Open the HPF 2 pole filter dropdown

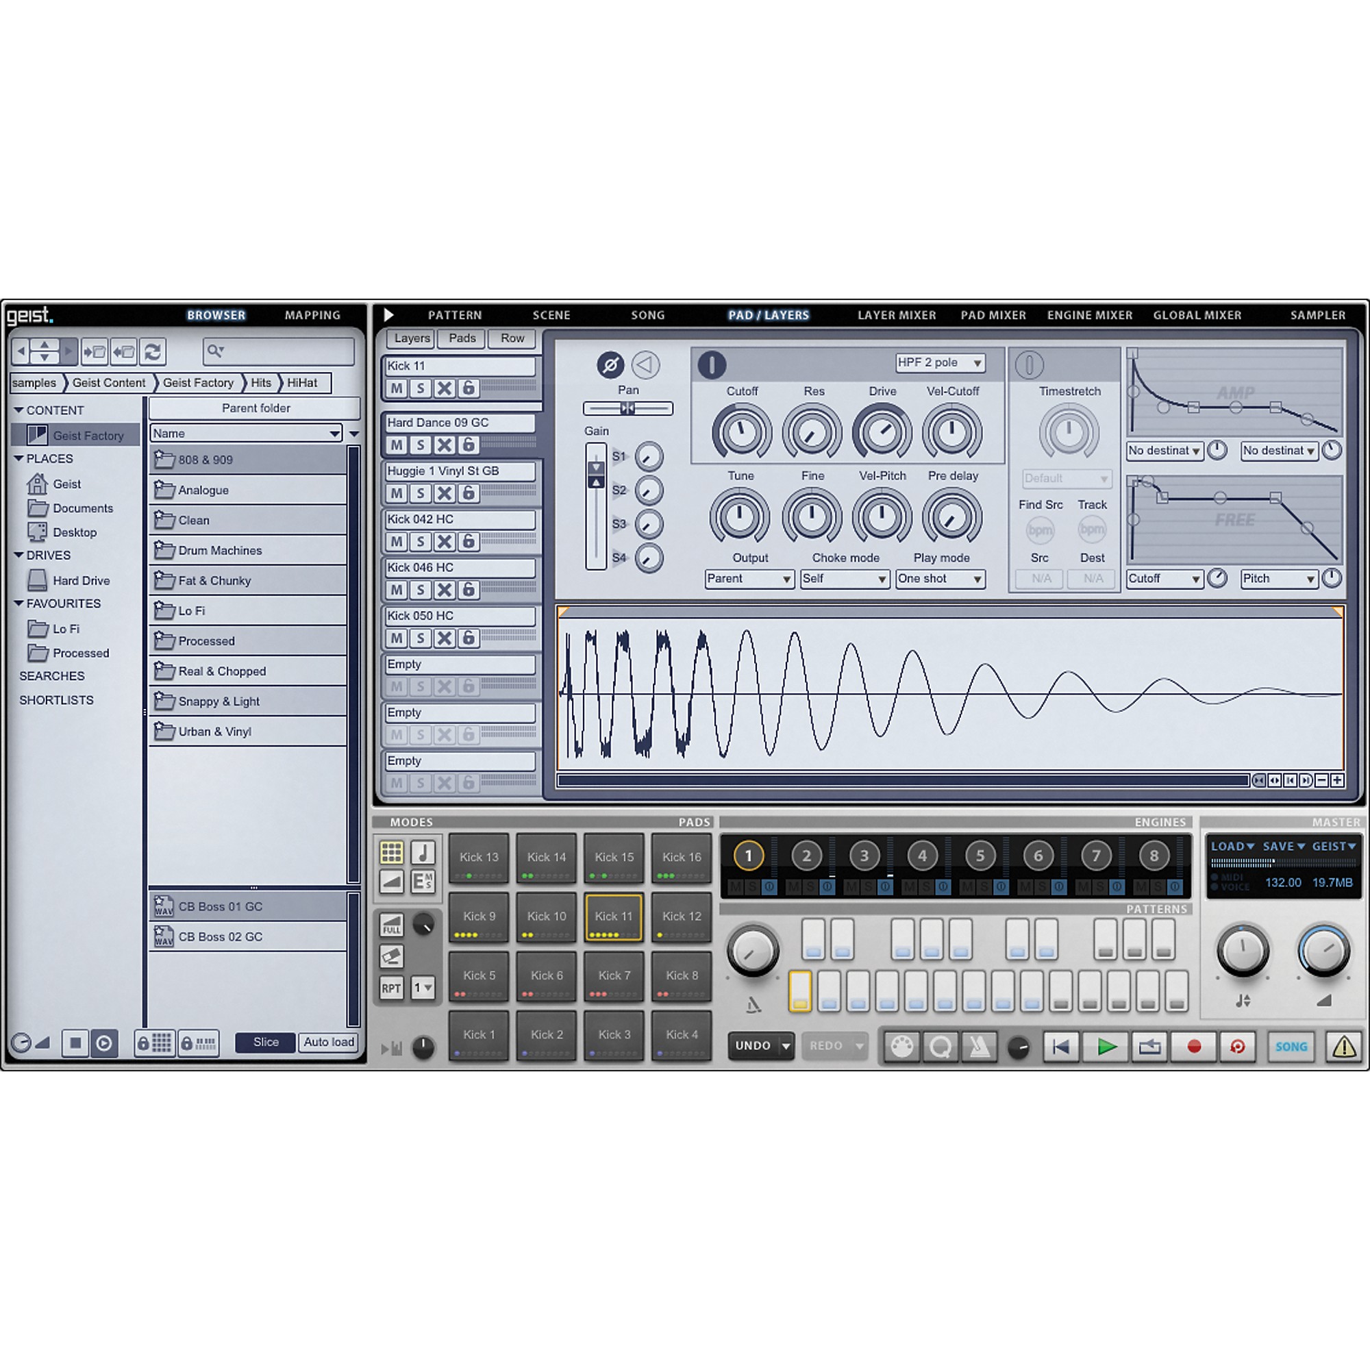[940, 363]
